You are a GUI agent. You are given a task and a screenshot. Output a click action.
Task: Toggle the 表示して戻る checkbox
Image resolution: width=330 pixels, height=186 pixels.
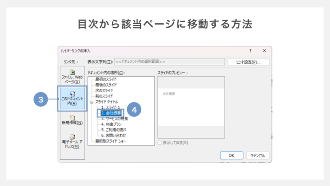click(x=160, y=143)
